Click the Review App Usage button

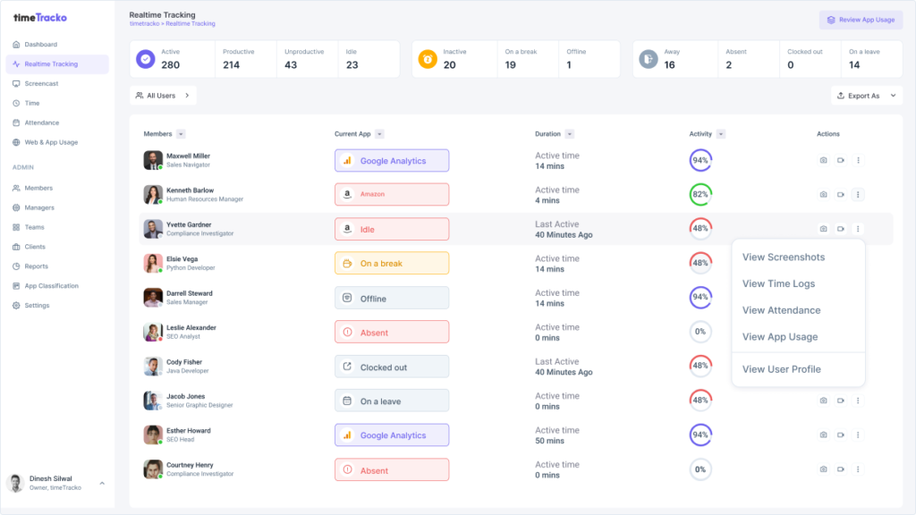(x=860, y=19)
